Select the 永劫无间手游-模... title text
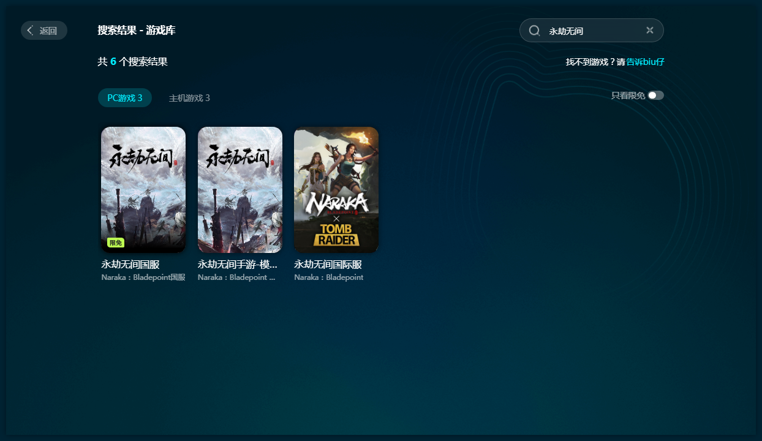The height and width of the screenshot is (441, 762). pyautogui.click(x=238, y=265)
